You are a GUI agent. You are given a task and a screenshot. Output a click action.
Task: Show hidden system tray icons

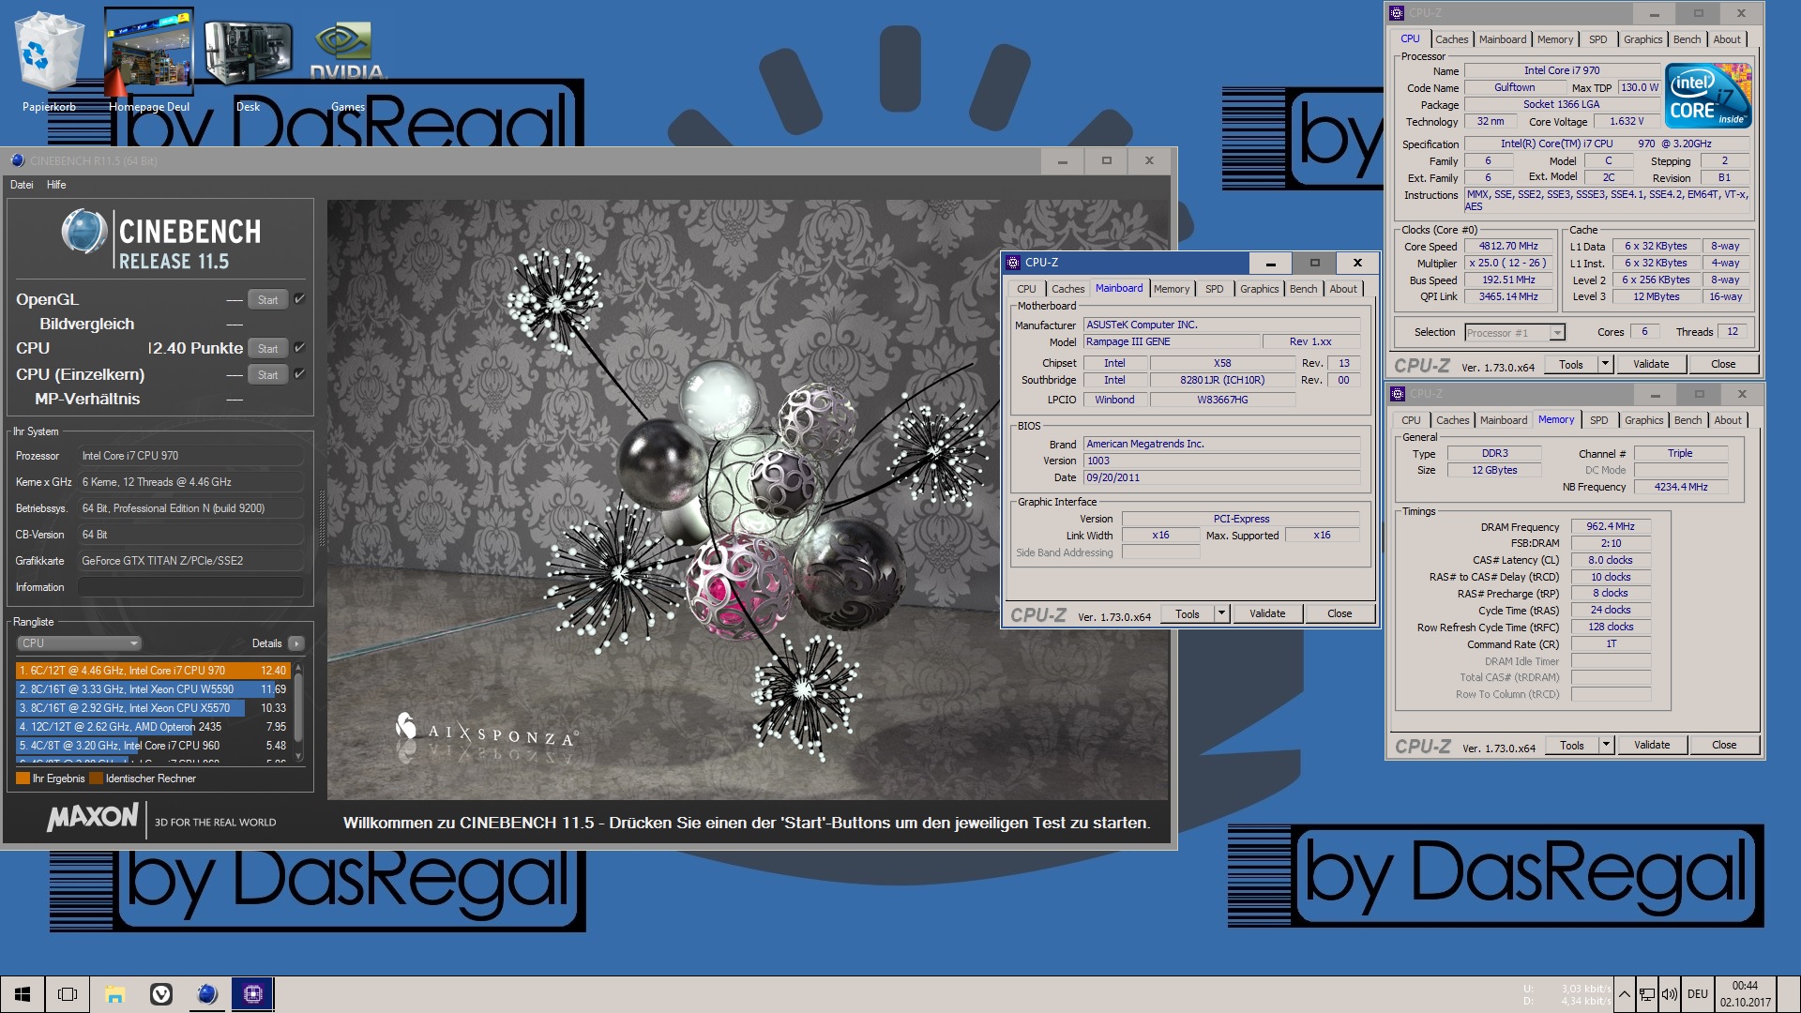coord(1625,994)
